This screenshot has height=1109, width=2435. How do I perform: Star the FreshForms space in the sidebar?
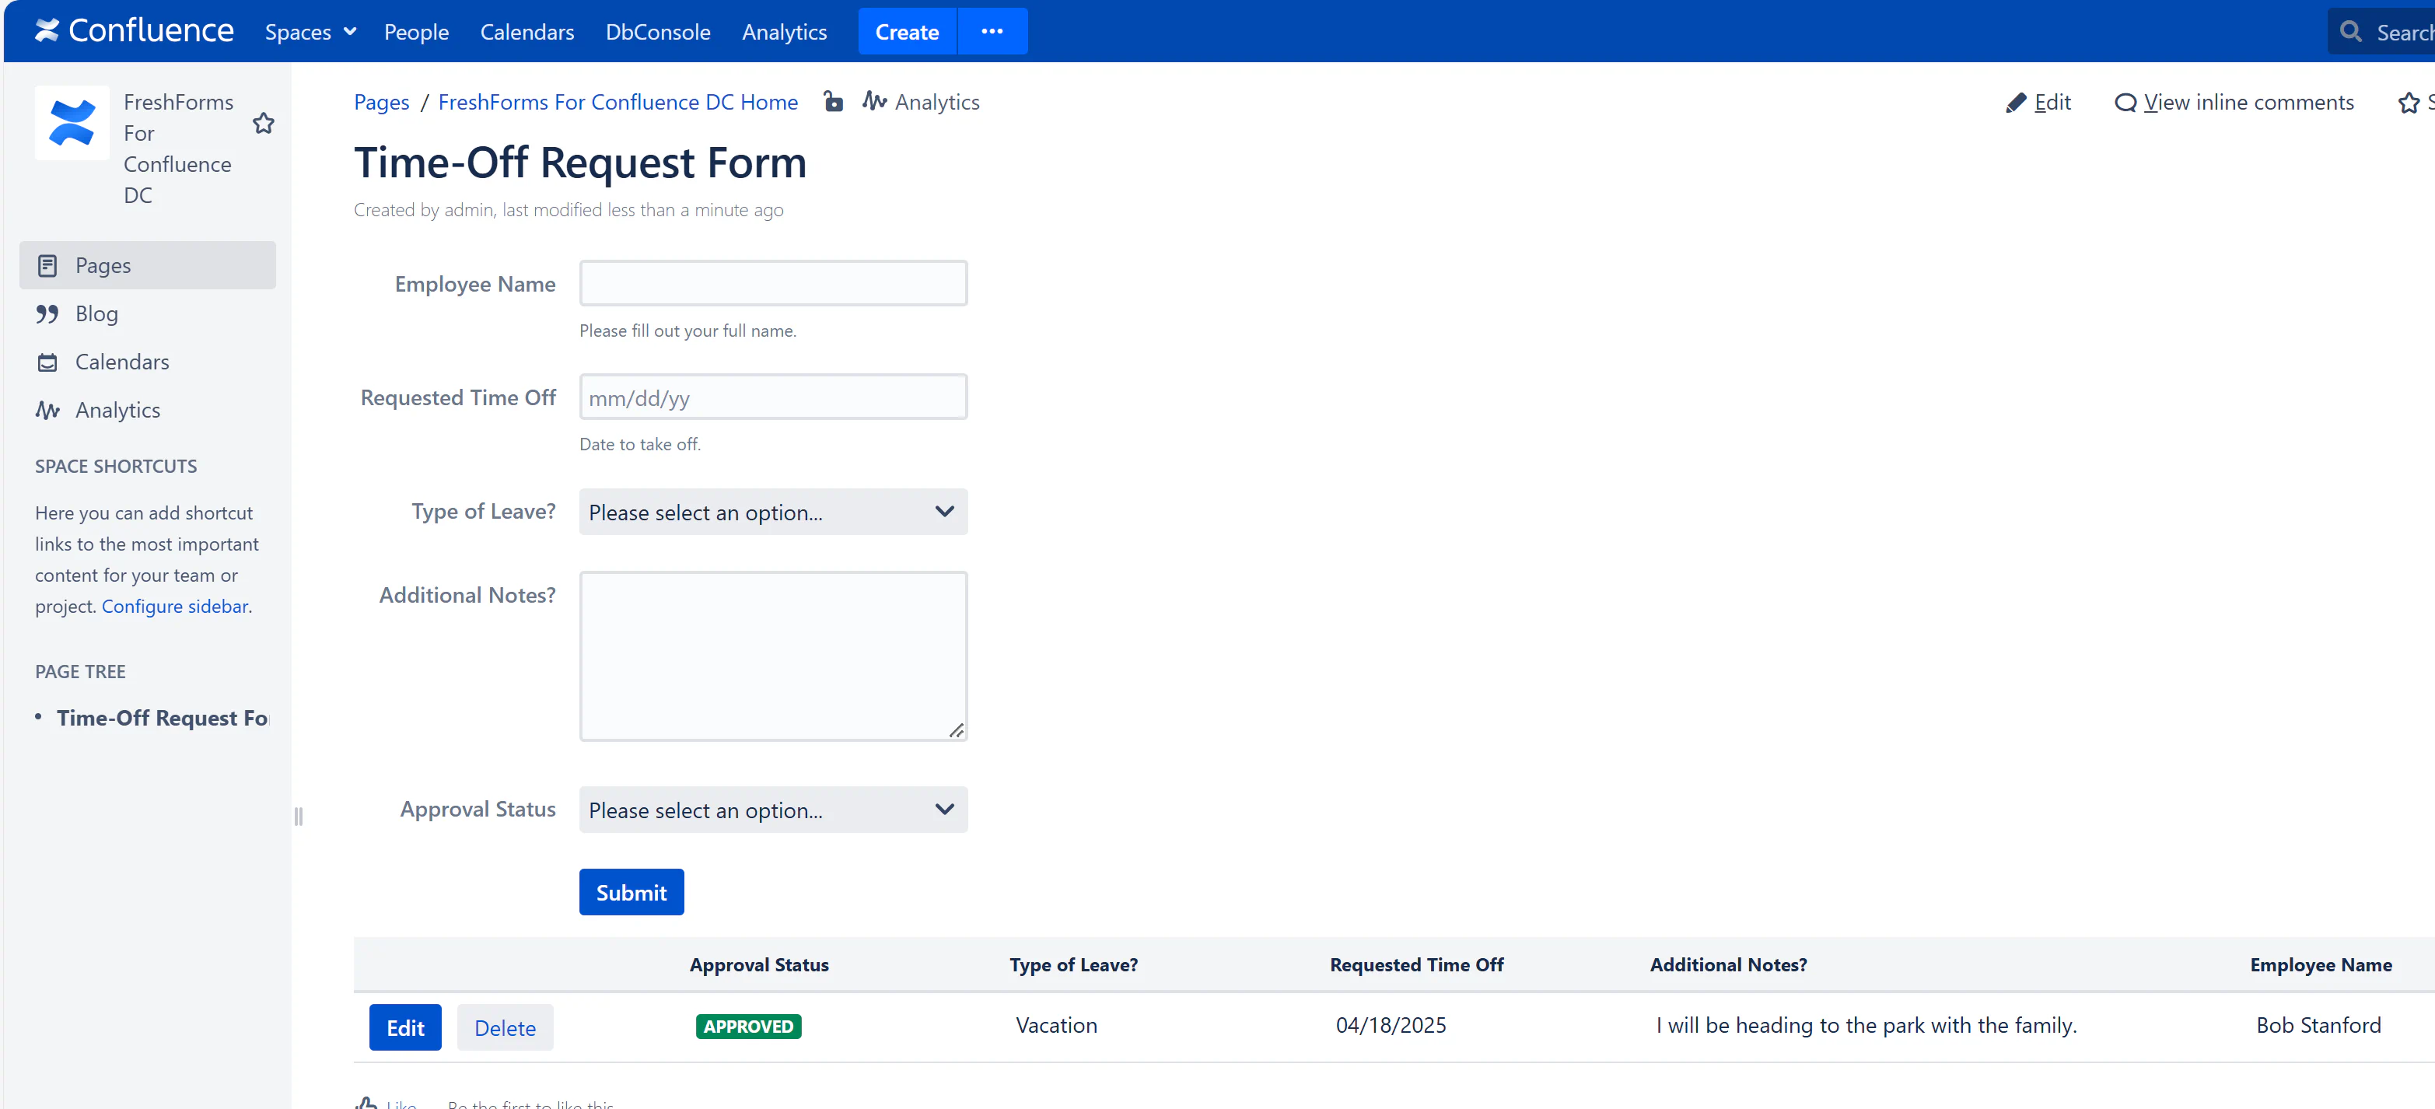(264, 124)
